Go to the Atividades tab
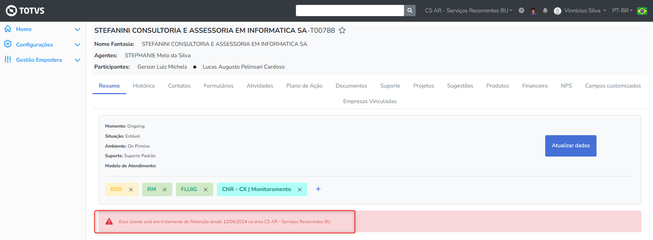This screenshot has width=653, height=240. (260, 86)
